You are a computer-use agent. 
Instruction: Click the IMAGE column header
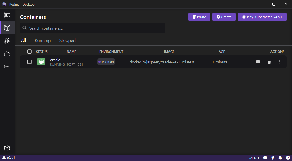point(169,52)
